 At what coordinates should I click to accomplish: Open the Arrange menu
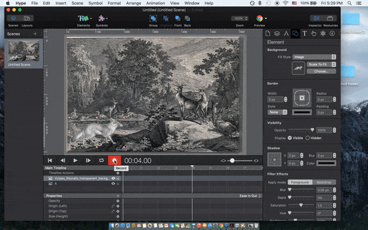[x=134, y=3]
